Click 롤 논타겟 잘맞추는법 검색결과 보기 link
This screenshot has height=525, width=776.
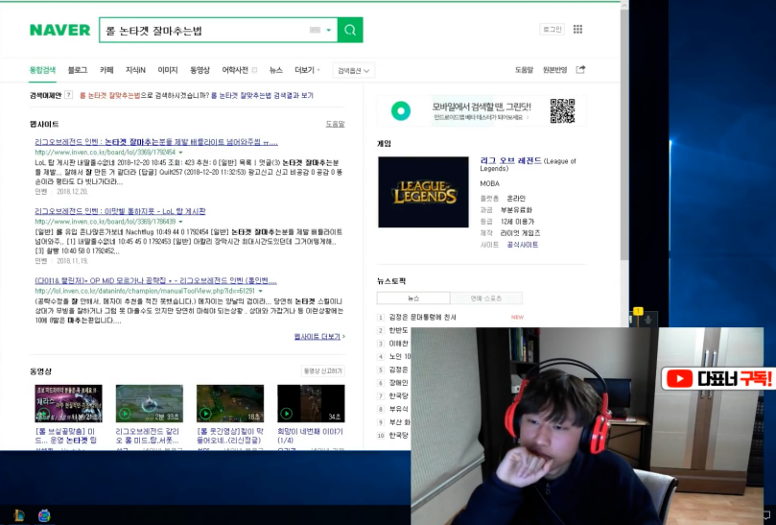click(262, 95)
